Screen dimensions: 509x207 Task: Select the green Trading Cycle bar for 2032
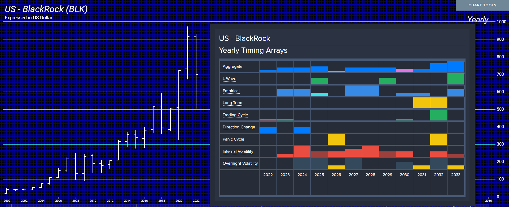pyautogui.click(x=439, y=115)
